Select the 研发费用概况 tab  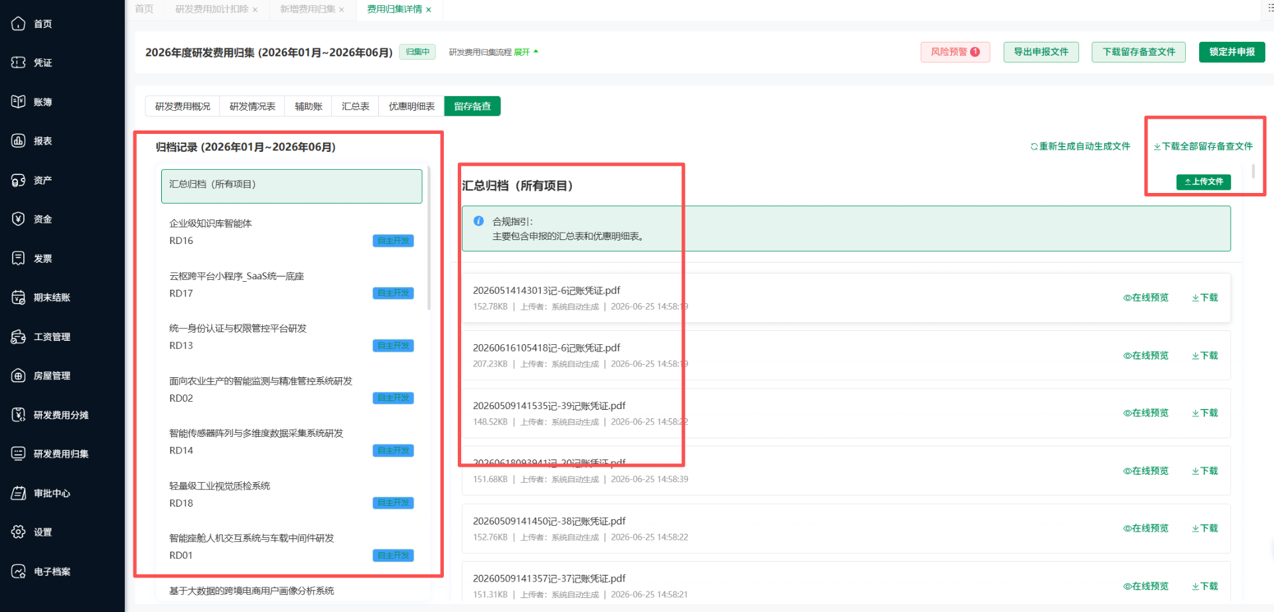pos(182,106)
